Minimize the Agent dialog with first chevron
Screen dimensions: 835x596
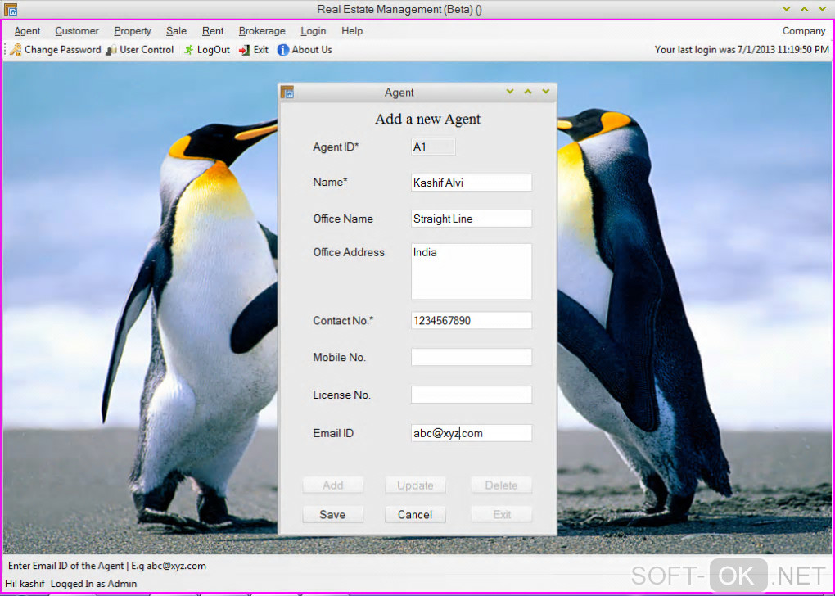click(x=510, y=92)
